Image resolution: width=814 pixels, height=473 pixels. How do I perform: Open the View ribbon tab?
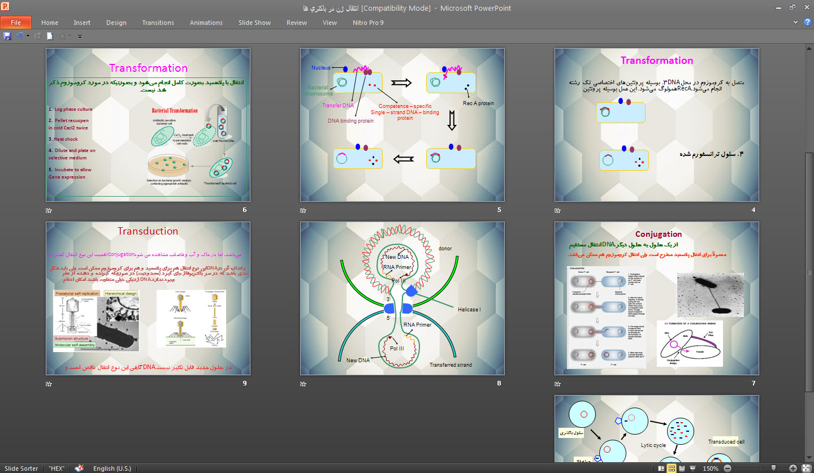[x=330, y=23]
